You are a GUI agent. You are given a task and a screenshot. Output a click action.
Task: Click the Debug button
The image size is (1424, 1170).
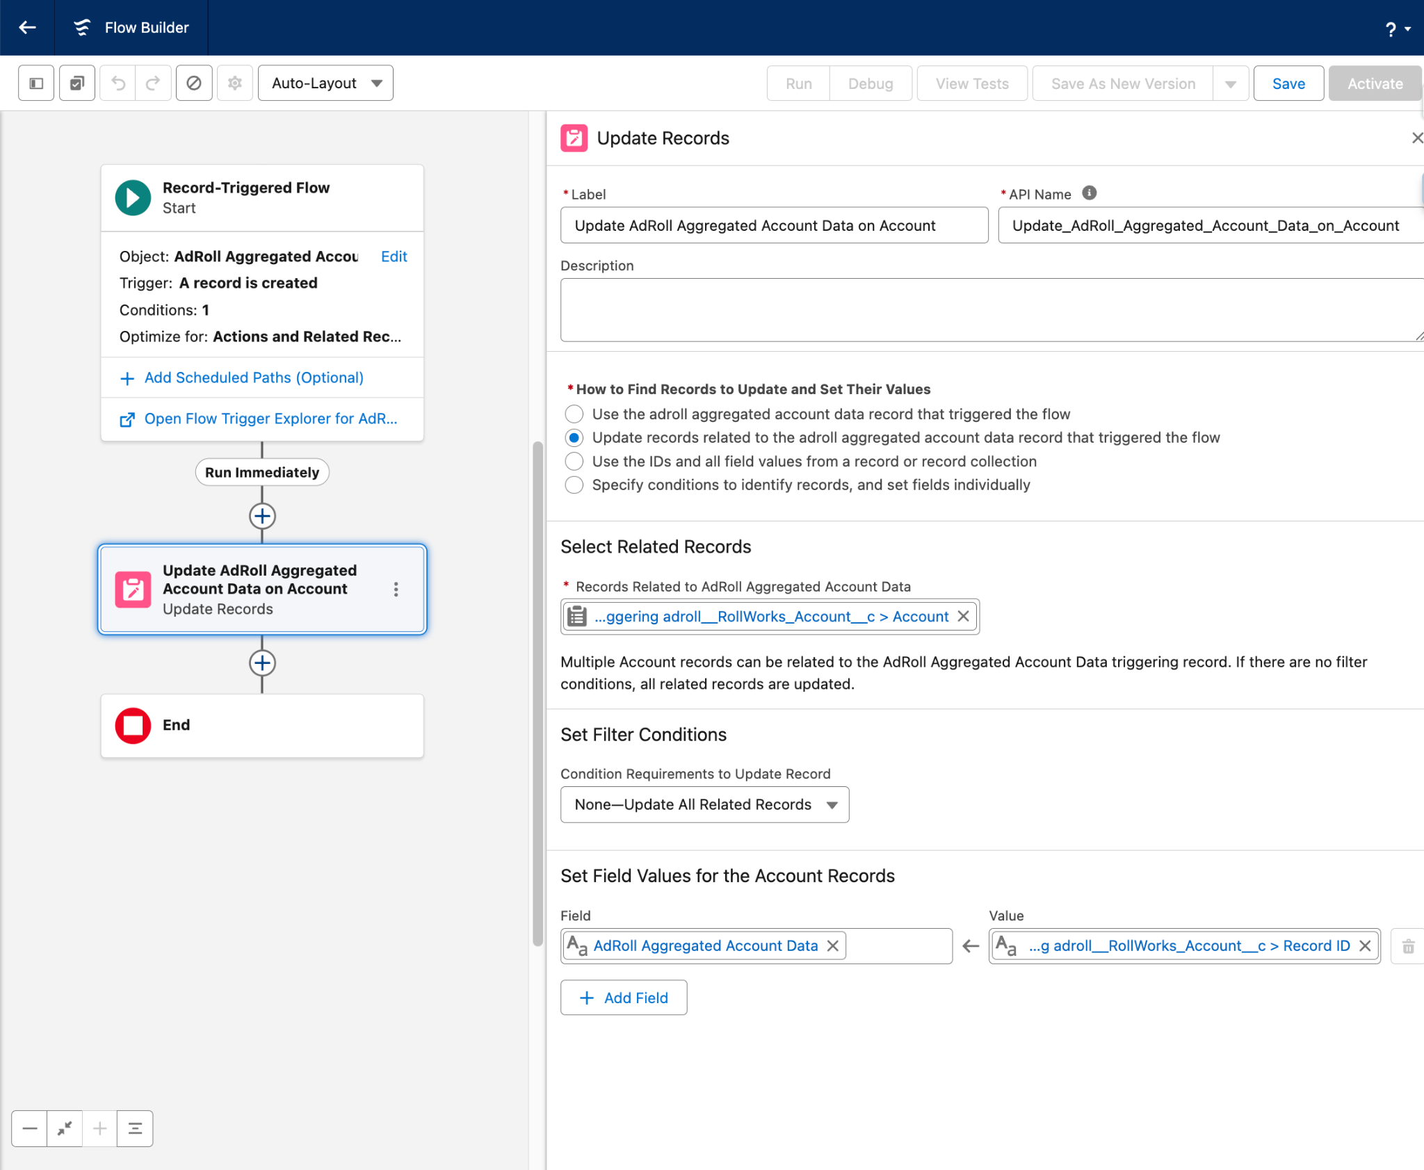click(x=871, y=83)
